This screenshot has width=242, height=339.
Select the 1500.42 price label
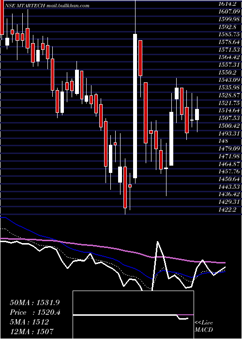(229, 126)
